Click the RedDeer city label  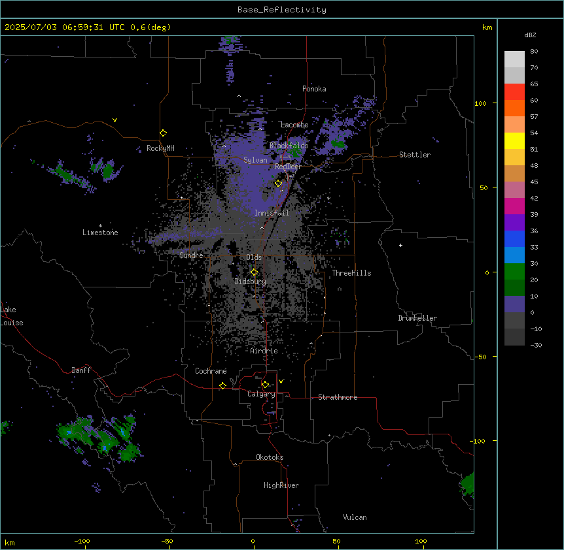pyautogui.click(x=288, y=167)
